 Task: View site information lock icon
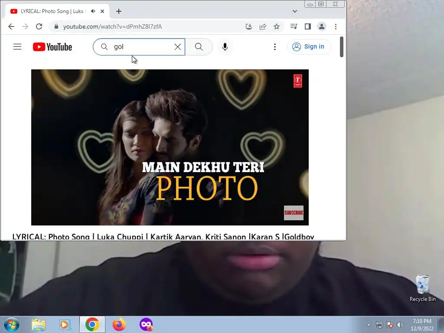56,26
